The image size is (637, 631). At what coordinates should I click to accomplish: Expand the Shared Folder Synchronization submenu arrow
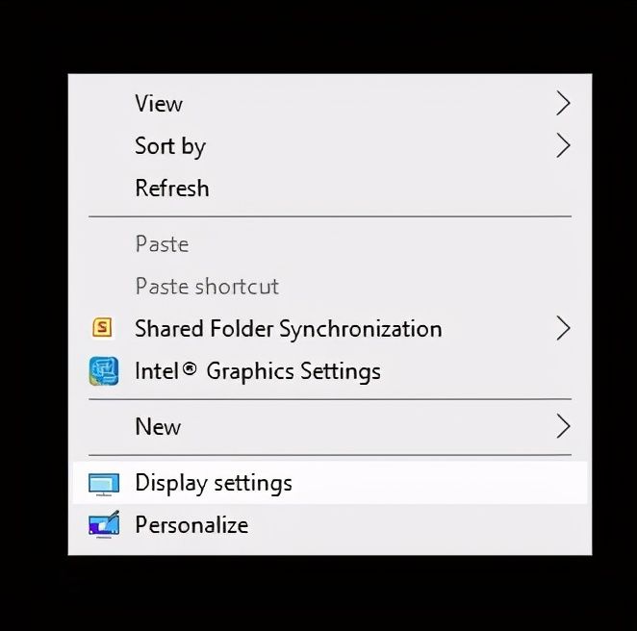[x=563, y=329]
